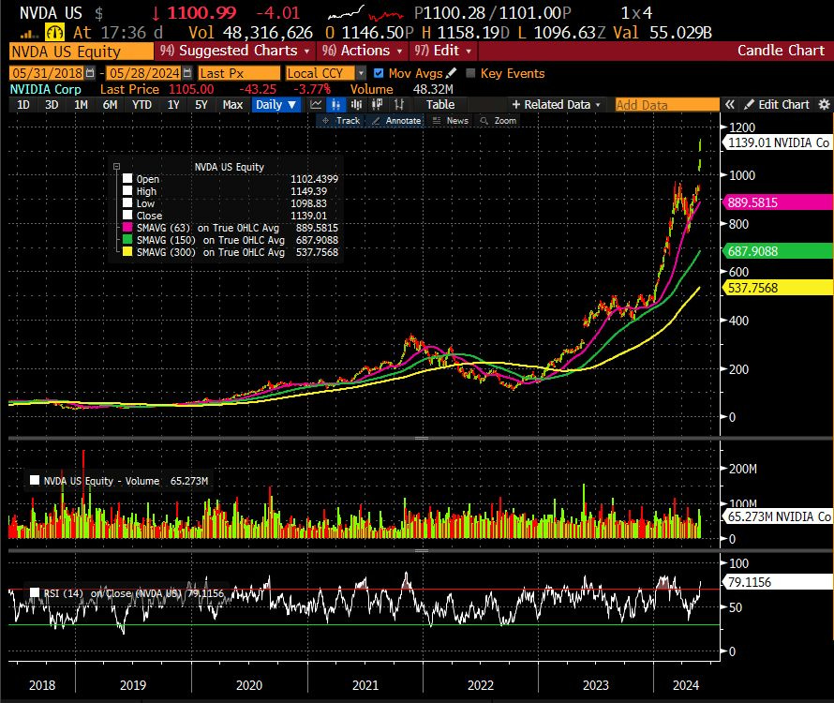Toggle the Low series legend checkbox

pyautogui.click(x=127, y=202)
